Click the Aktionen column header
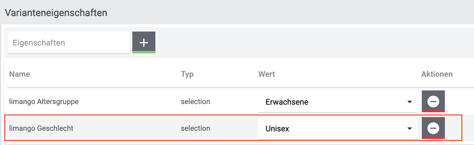The image size is (474, 145). tap(437, 74)
